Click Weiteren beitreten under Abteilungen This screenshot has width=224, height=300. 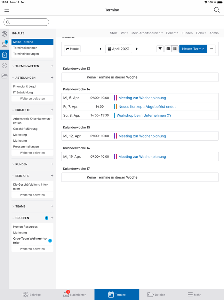32,99
